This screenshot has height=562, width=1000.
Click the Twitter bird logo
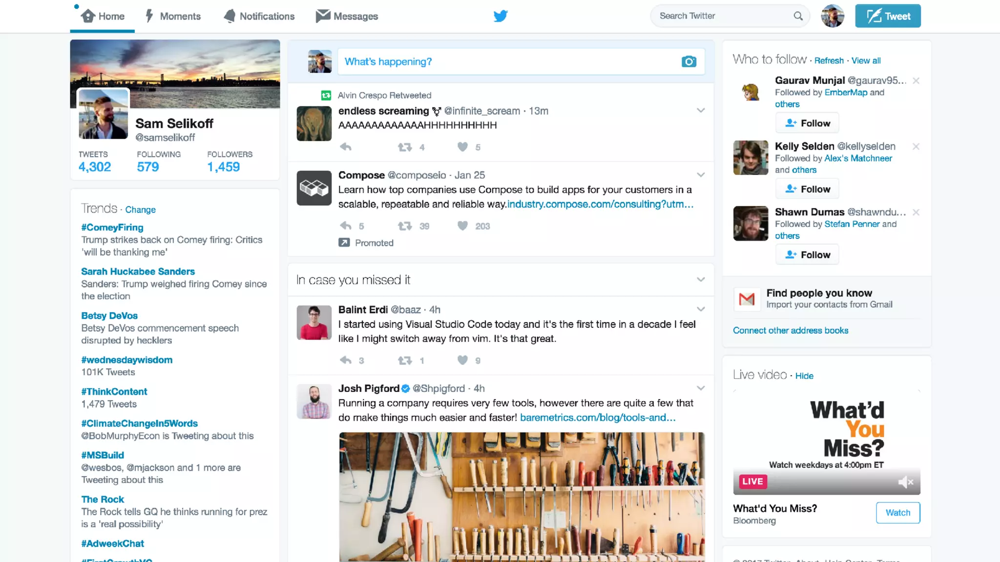tap(500, 16)
